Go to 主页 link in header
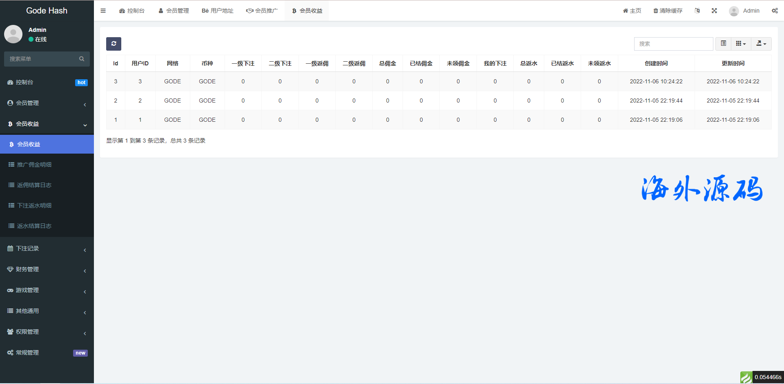Screen dimensions: 784x384 pyautogui.click(x=632, y=11)
